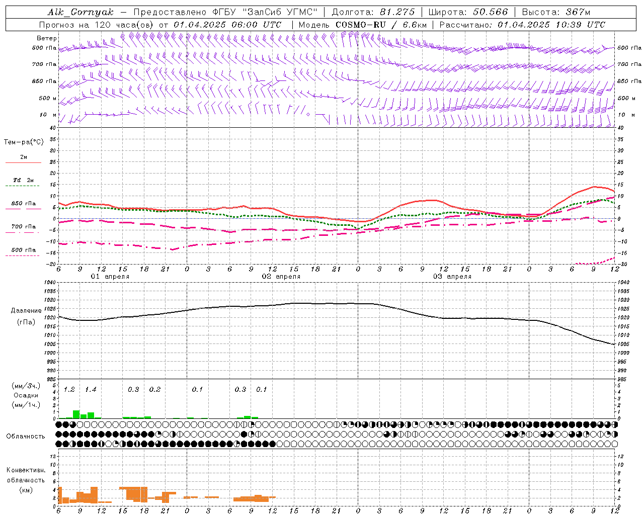Click the 'Давление' pressure panel label
Screen dimensions: 644x515
click(26, 311)
